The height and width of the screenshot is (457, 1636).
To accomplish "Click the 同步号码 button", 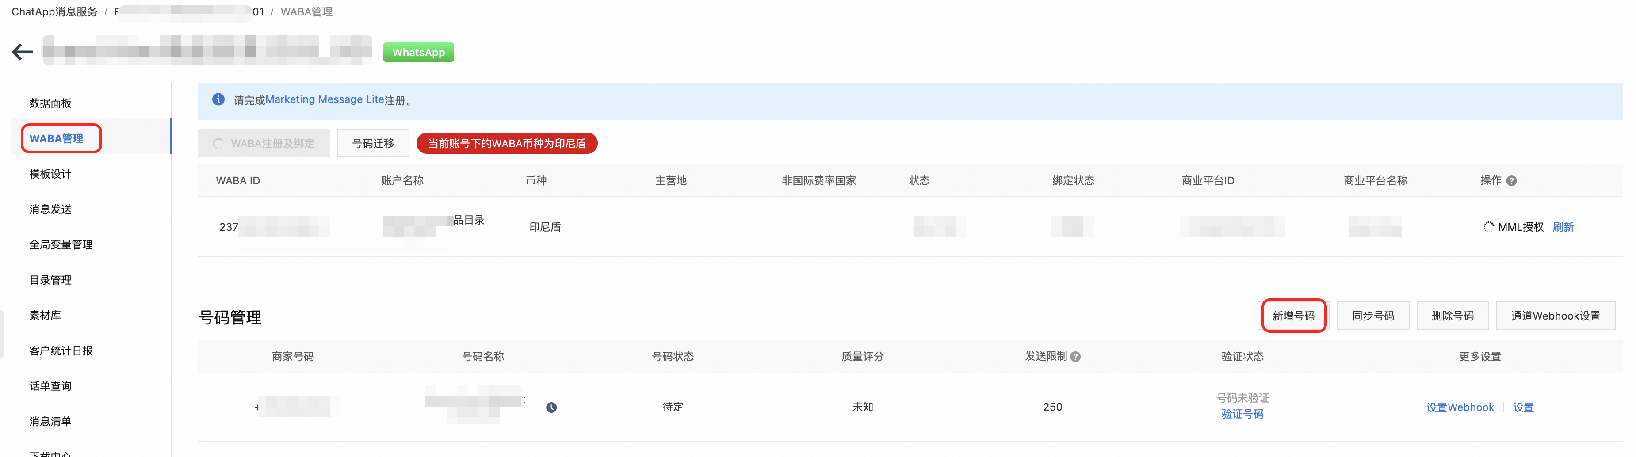I will tap(1372, 316).
